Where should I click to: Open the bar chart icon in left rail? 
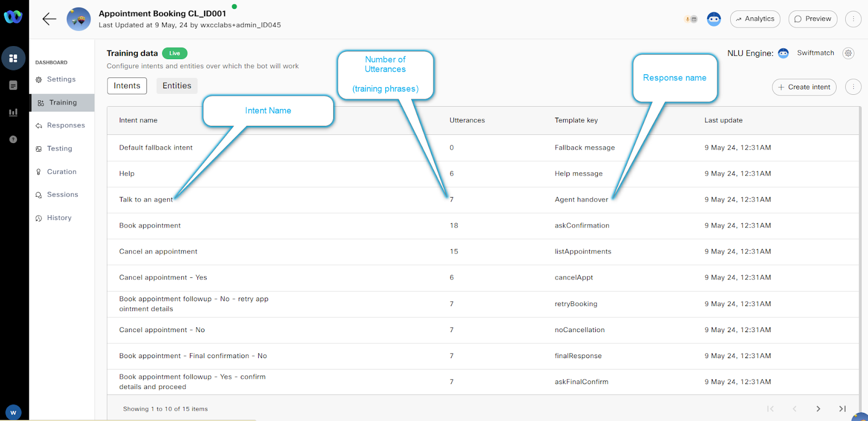pyautogui.click(x=14, y=113)
